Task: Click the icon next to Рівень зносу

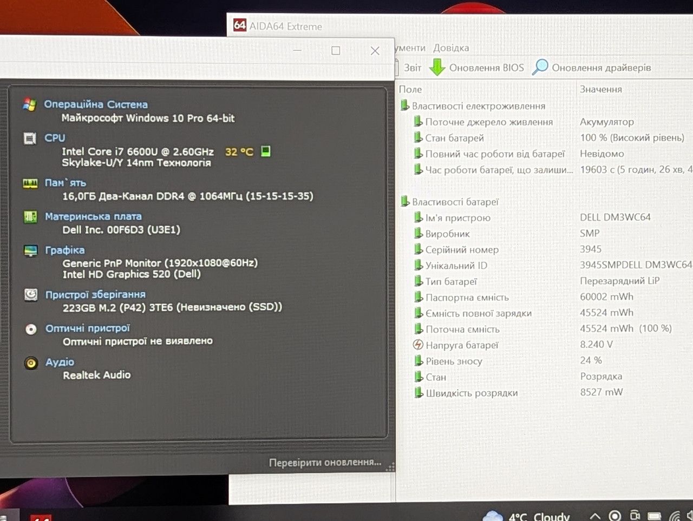Action: point(419,361)
